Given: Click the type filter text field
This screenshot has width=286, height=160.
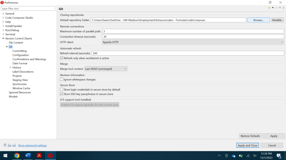Looking at the screenshot, I should [28, 8].
